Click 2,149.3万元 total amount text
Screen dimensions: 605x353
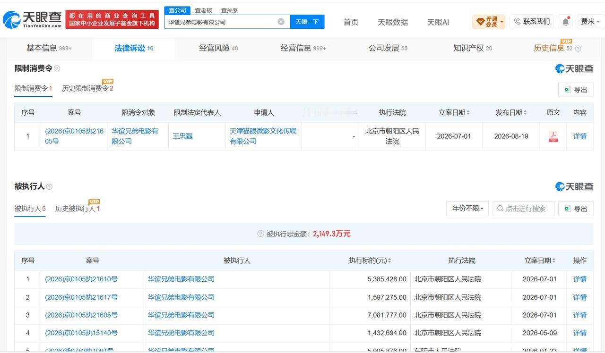click(x=332, y=234)
